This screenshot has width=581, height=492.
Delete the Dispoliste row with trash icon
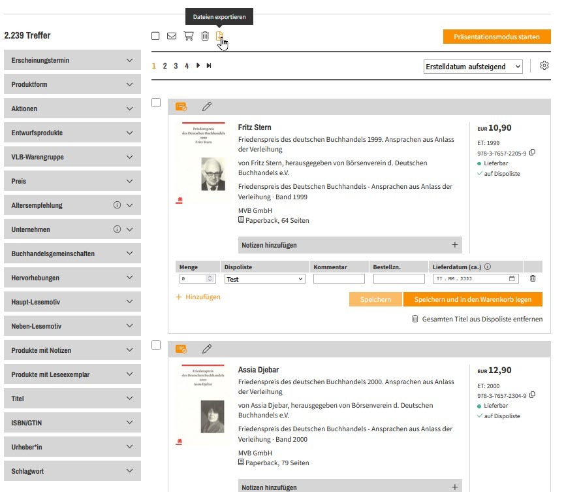click(x=533, y=278)
